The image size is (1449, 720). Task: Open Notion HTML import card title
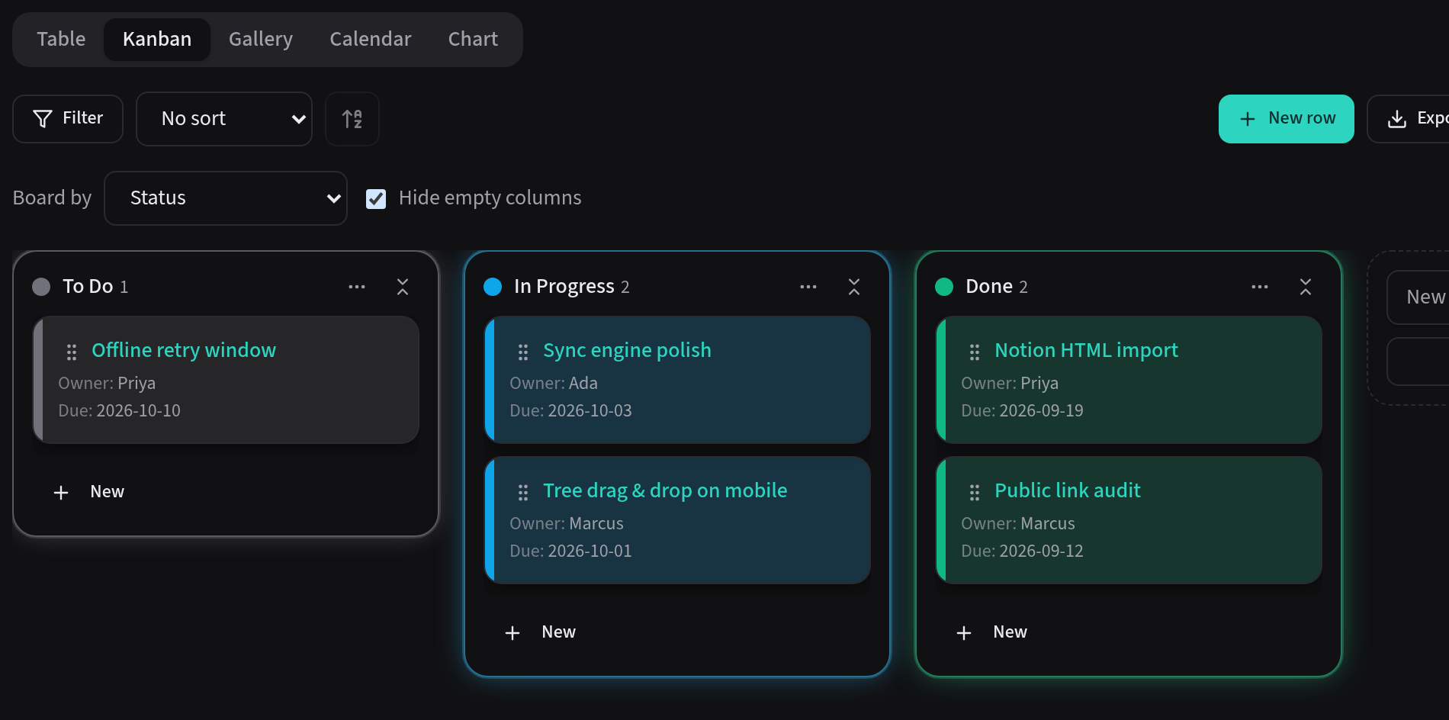click(1086, 350)
